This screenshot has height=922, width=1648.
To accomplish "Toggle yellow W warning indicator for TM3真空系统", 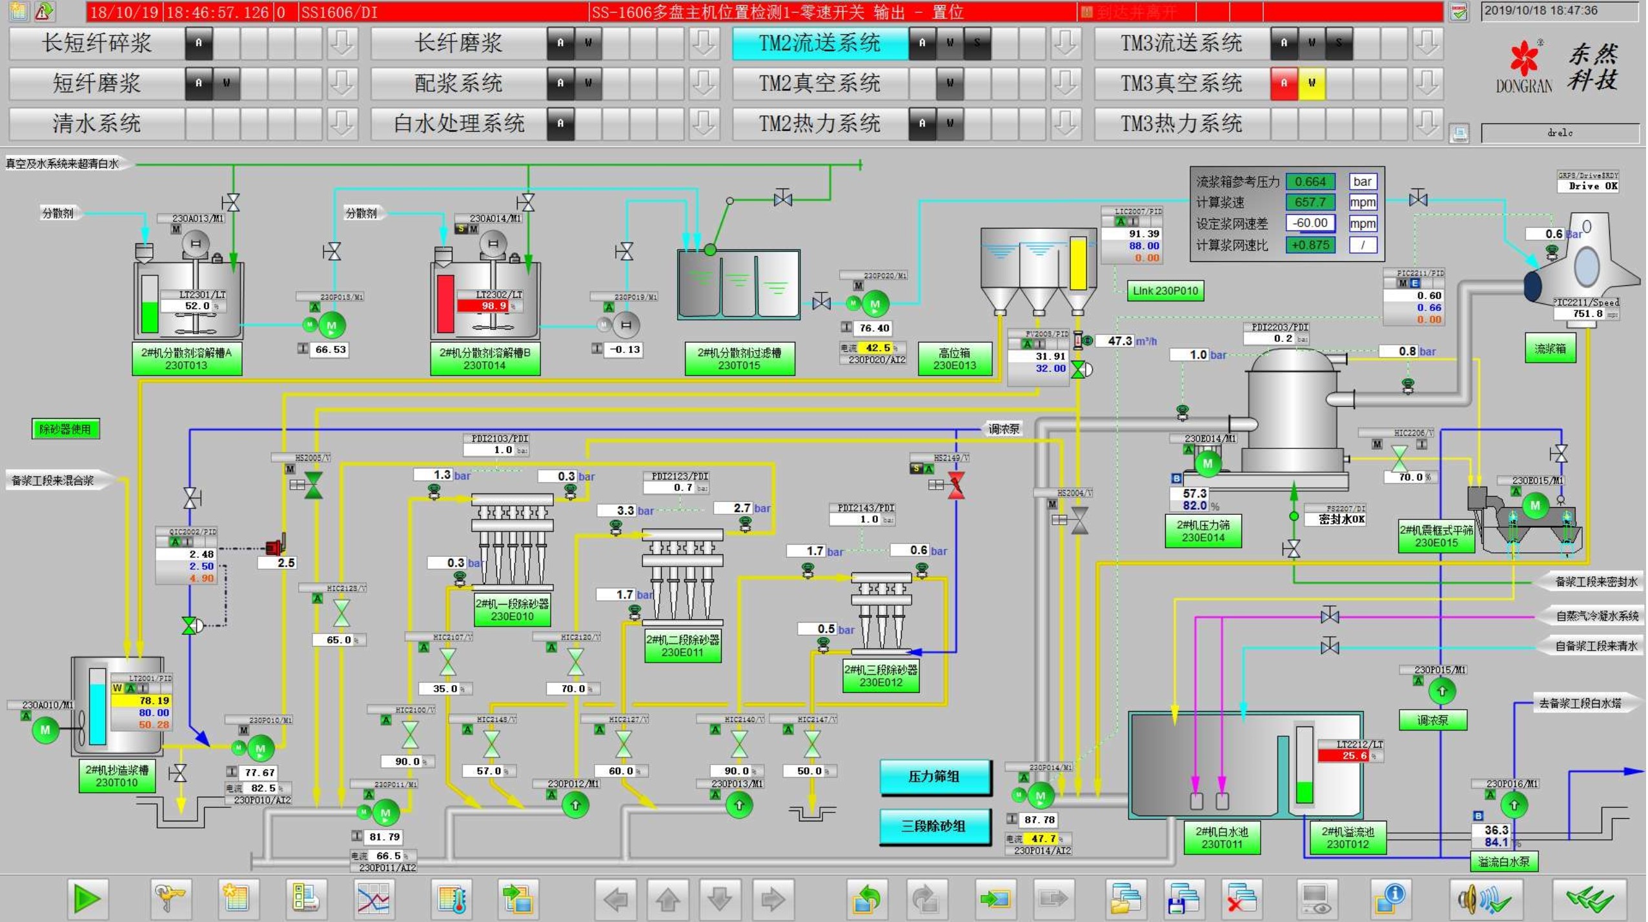I will pyautogui.click(x=1311, y=83).
